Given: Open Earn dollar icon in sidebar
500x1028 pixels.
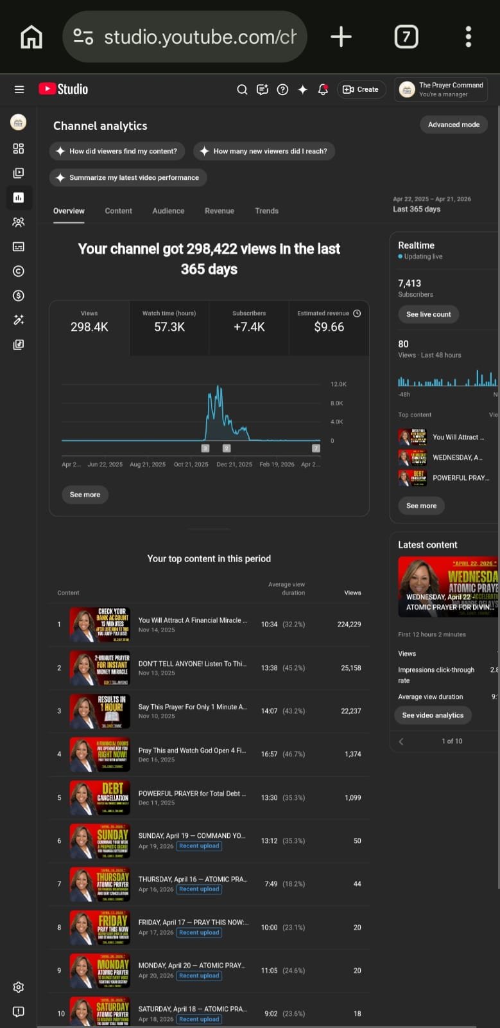Looking at the screenshot, I should [19, 296].
